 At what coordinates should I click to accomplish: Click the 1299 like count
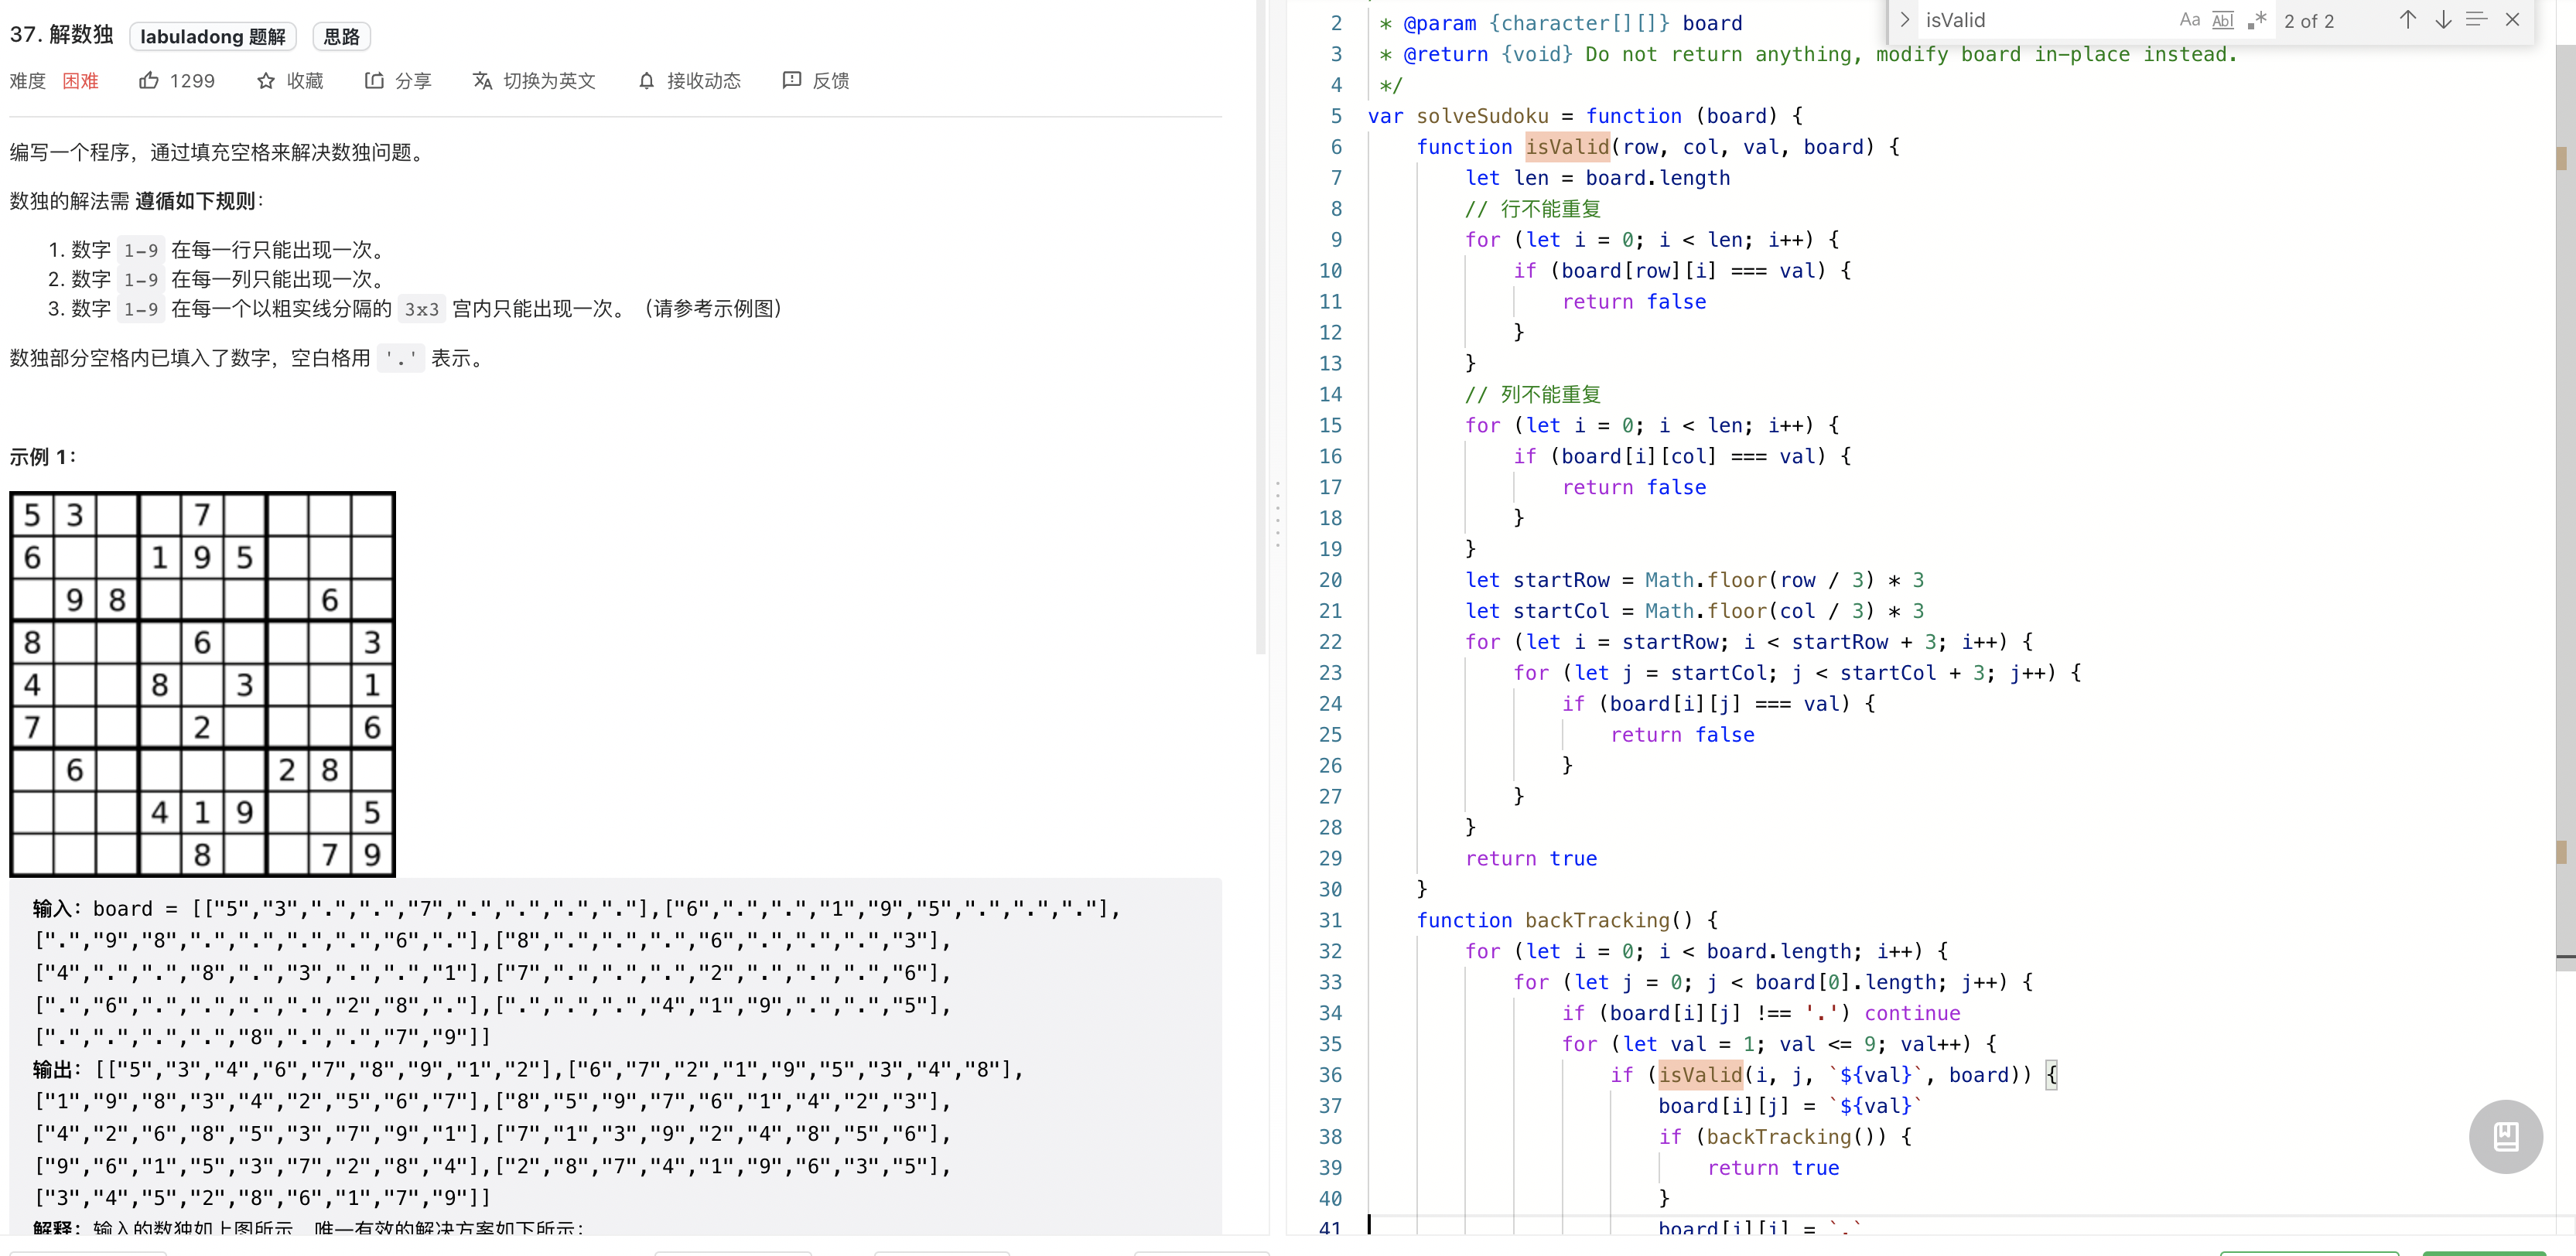[x=192, y=81]
